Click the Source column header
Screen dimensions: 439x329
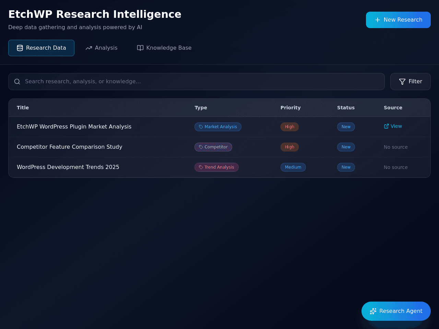393,108
